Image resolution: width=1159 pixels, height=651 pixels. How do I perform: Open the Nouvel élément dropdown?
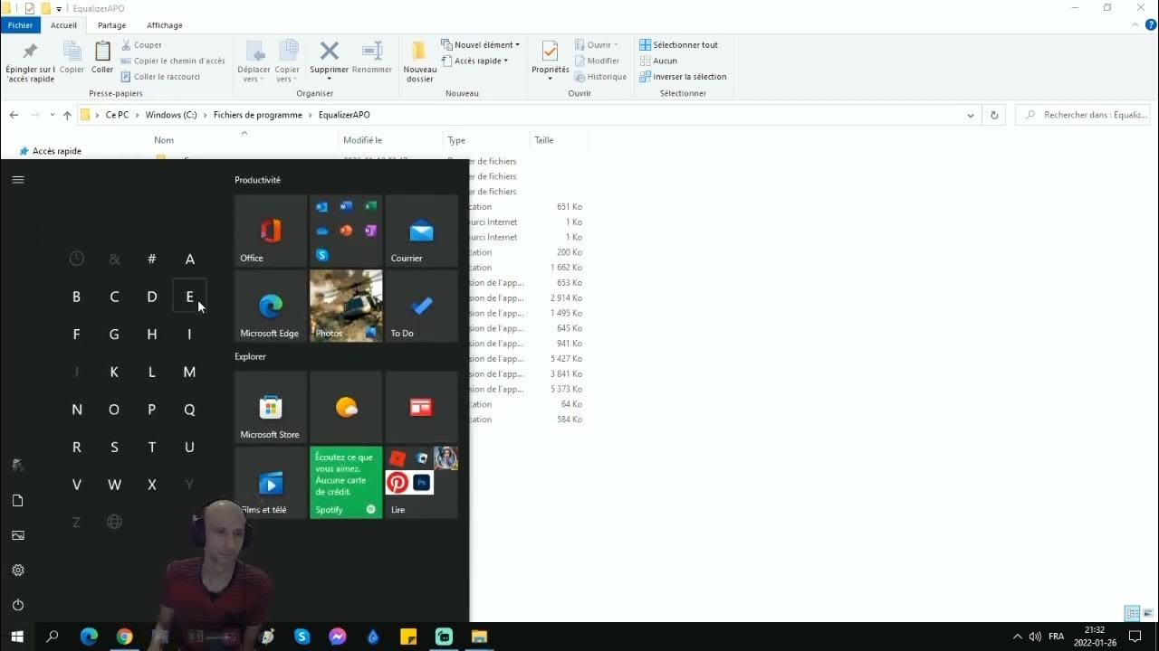[481, 44]
